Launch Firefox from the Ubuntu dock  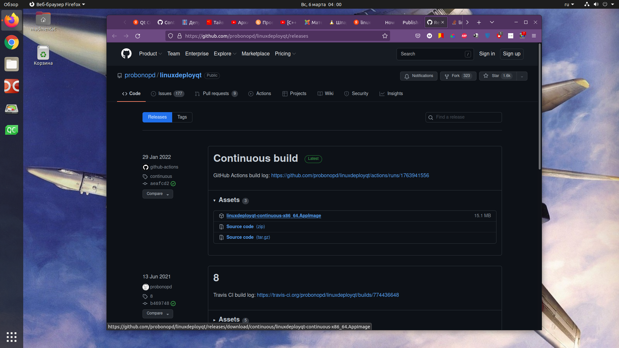[12, 20]
